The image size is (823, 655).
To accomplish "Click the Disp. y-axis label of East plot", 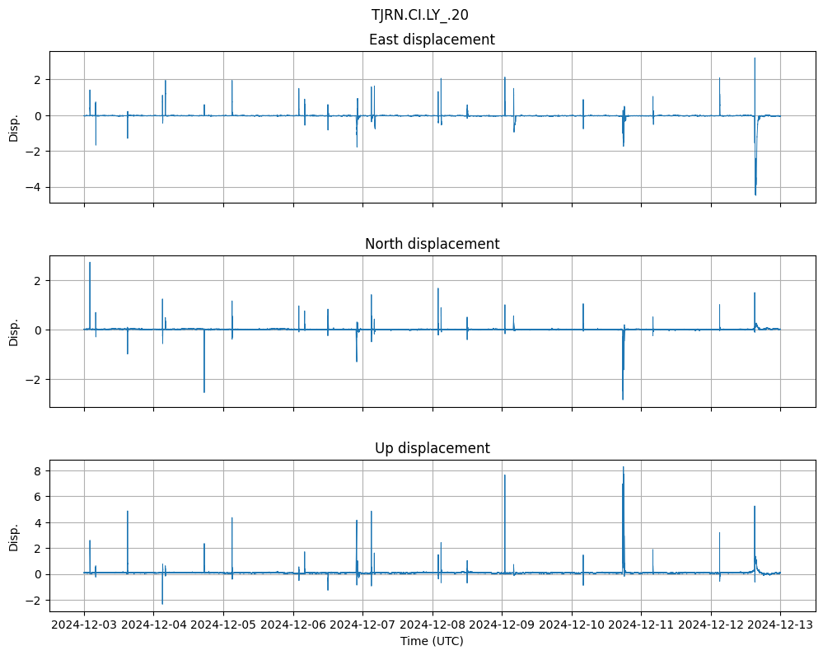I will [14, 127].
